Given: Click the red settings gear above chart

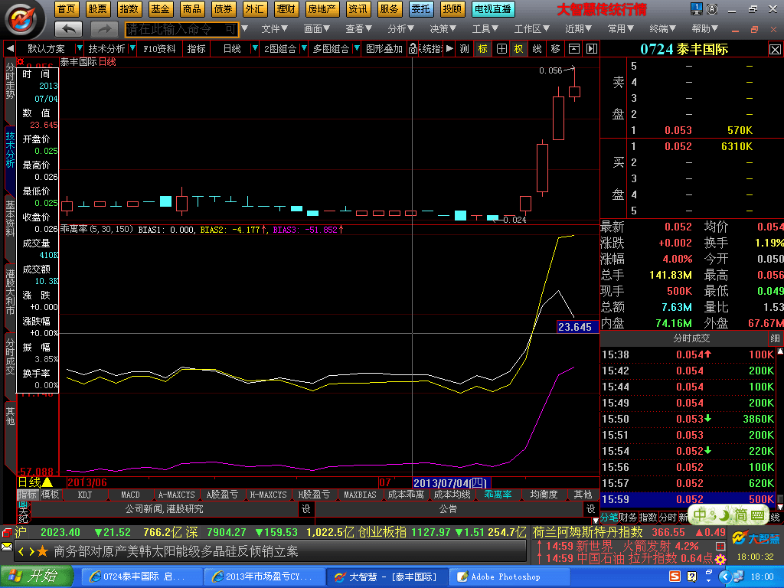Looking at the screenshot, I should (21, 61).
